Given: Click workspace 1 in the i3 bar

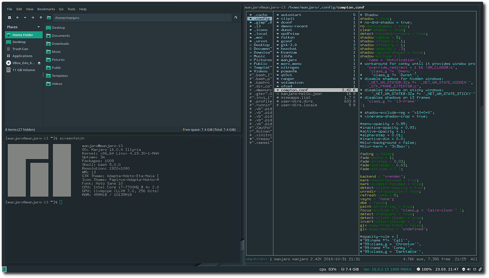Looking at the screenshot, I should coord(4,269).
